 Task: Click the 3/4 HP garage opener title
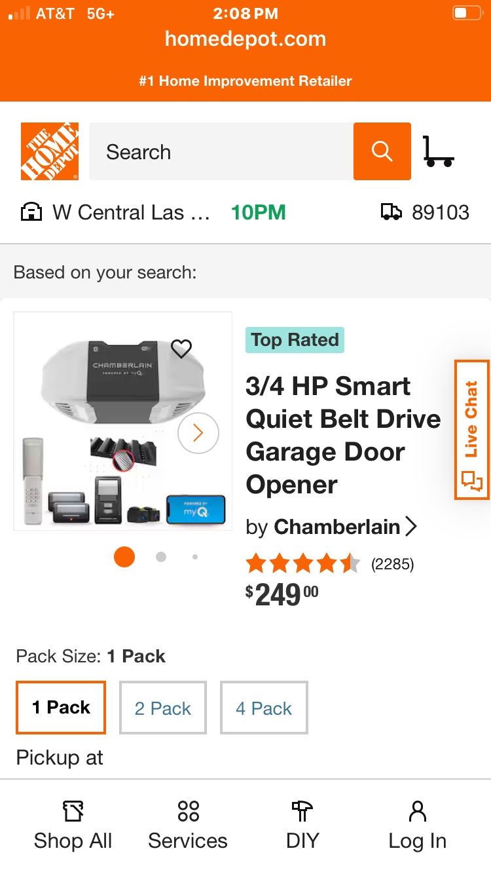[x=342, y=434]
